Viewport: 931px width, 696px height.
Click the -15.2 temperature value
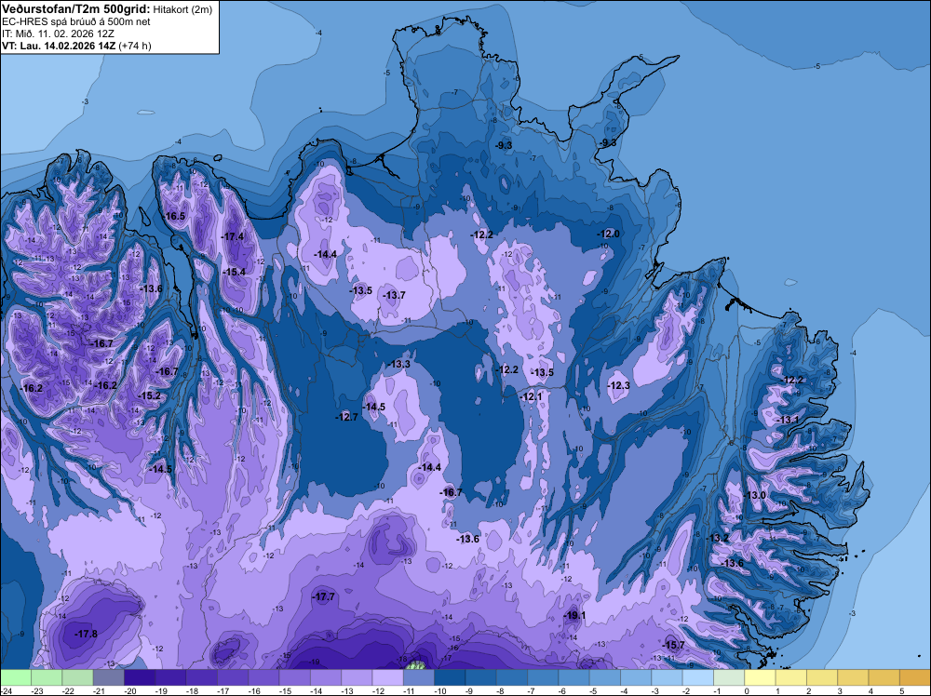pyautogui.click(x=150, y=395)
